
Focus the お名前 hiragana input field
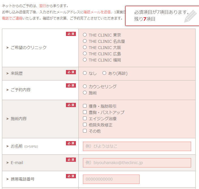point(137,146)
